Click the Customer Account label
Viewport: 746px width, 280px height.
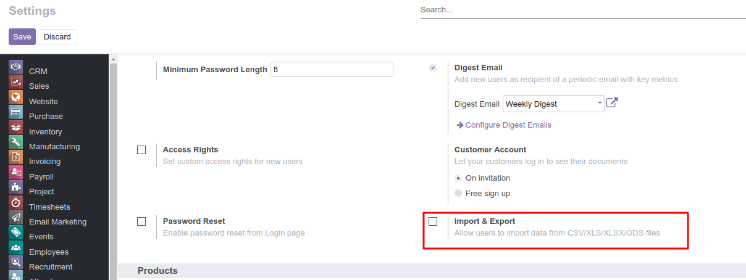coord(490,150)
